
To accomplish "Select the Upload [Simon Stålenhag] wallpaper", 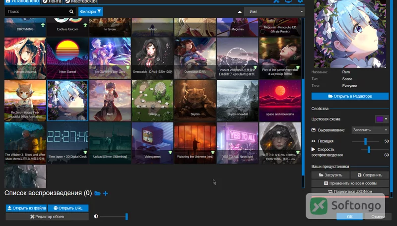I will 110,143.
